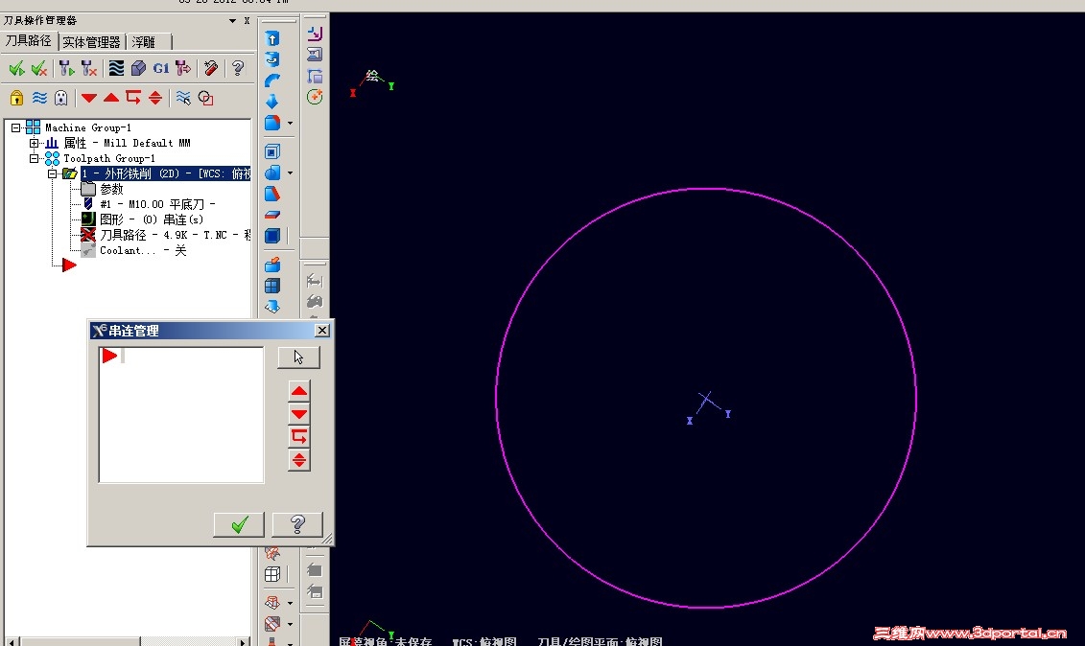Post process using the G1 icon
This screenshot has height=646, width=1085.
pyautogui.click(x=161, y=67)
